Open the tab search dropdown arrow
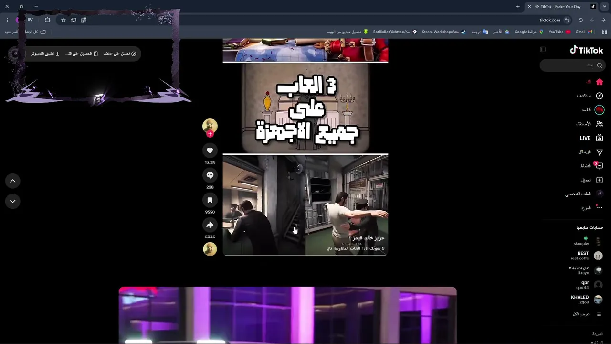Screen dimensions: 611x344 (x=605, y=7)
